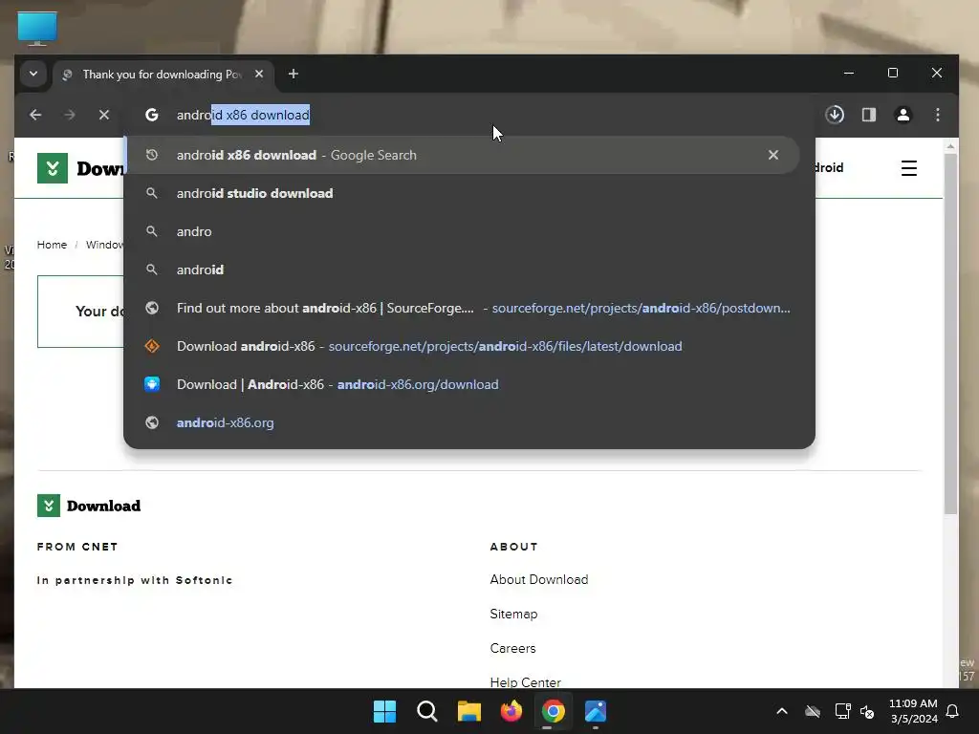Click the scrollbar up arrow
The width and height of the screenshot is (979, 734).
(950, 146)
